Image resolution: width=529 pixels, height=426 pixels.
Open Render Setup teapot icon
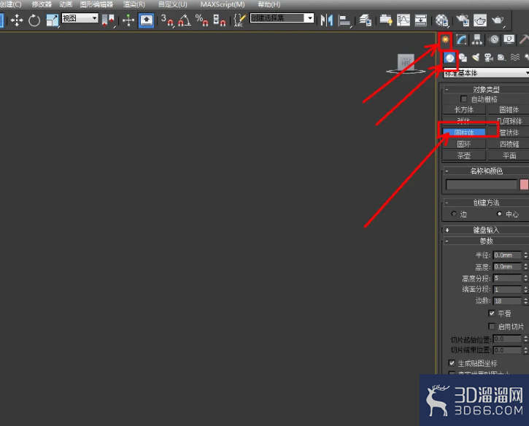tap(463, 20)
